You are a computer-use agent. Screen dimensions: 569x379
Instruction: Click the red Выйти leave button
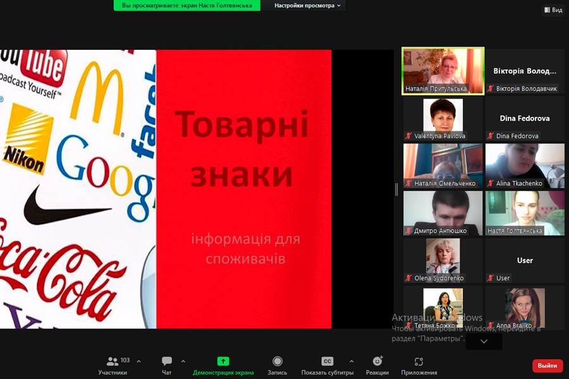click(547, 366)
